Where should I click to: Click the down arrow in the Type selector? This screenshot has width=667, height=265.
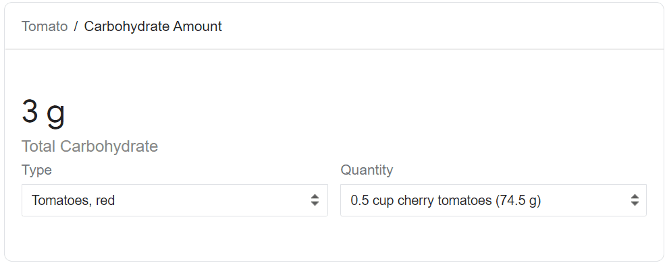tap(315, 204)
